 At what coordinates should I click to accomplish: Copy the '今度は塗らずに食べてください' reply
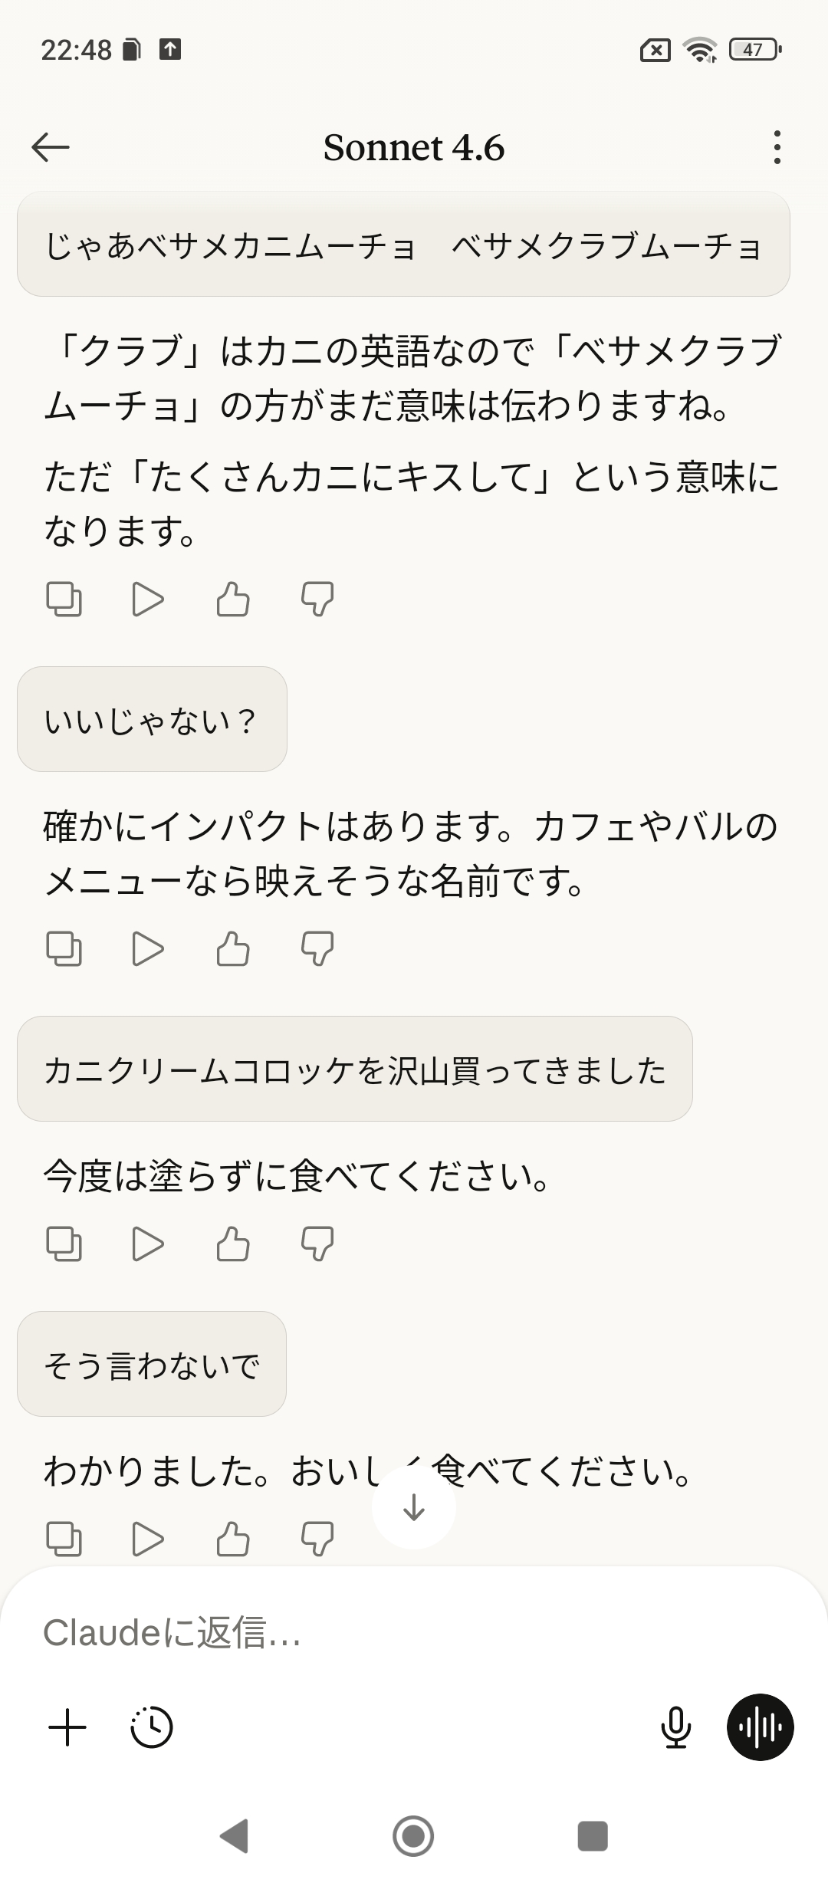tap(64, 1244)
